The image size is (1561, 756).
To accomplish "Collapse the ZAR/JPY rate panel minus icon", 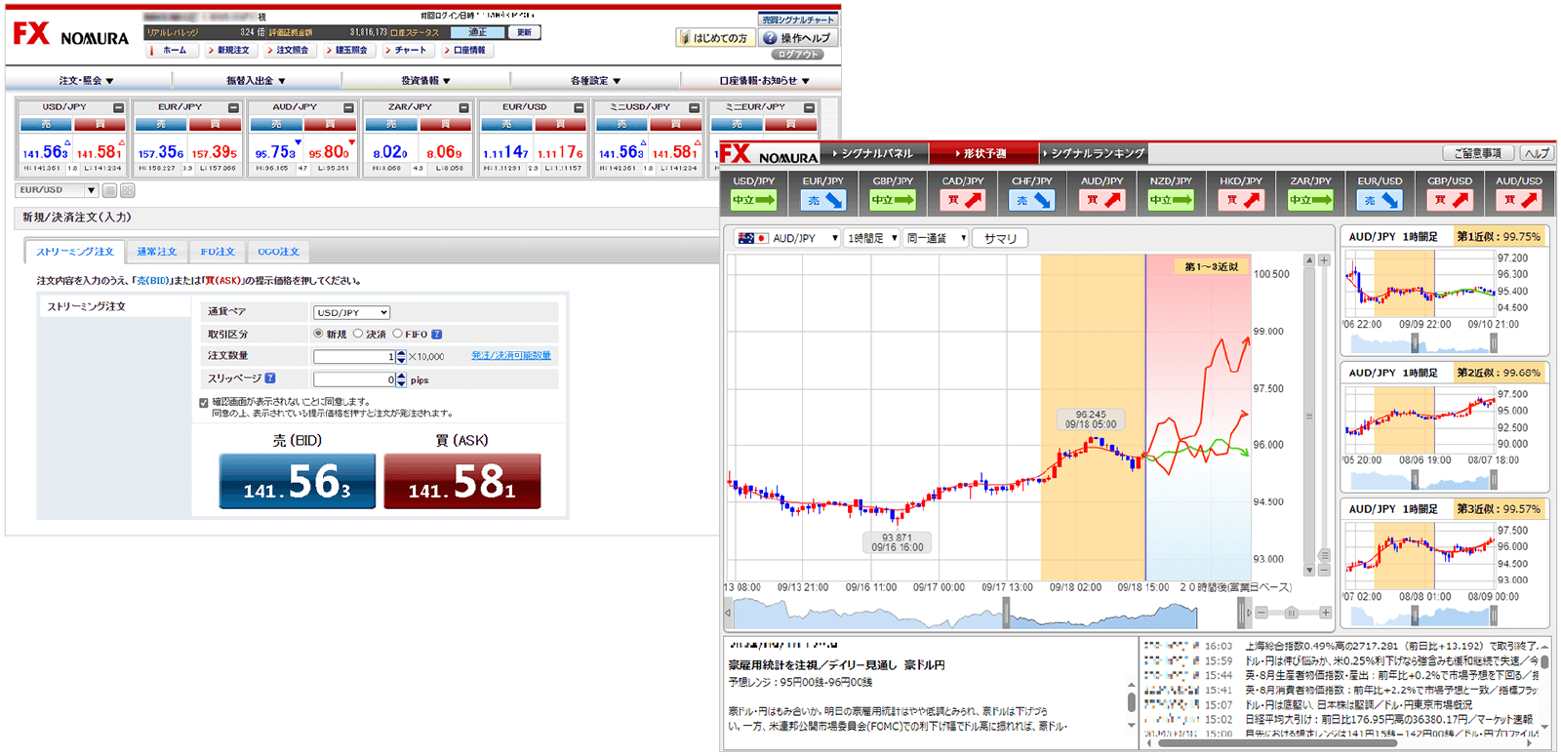I will [x=464, y=108].
